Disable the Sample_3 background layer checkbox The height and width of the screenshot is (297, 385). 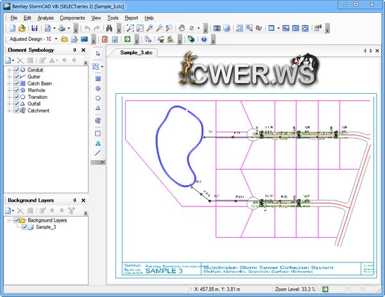pos(24,227)
